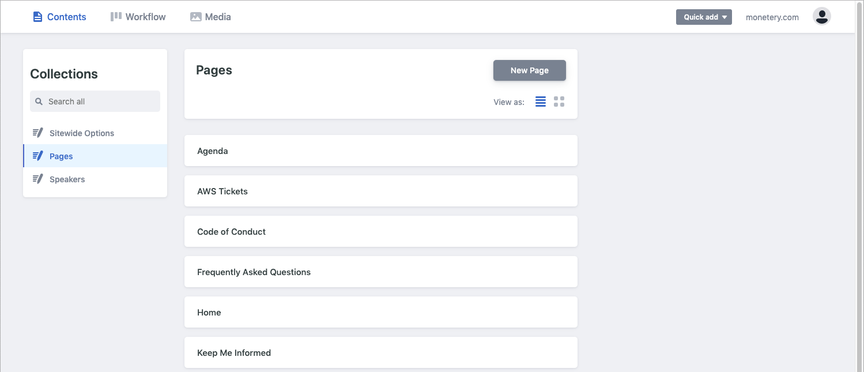Open the monetery.com site link

click(772, 17)
